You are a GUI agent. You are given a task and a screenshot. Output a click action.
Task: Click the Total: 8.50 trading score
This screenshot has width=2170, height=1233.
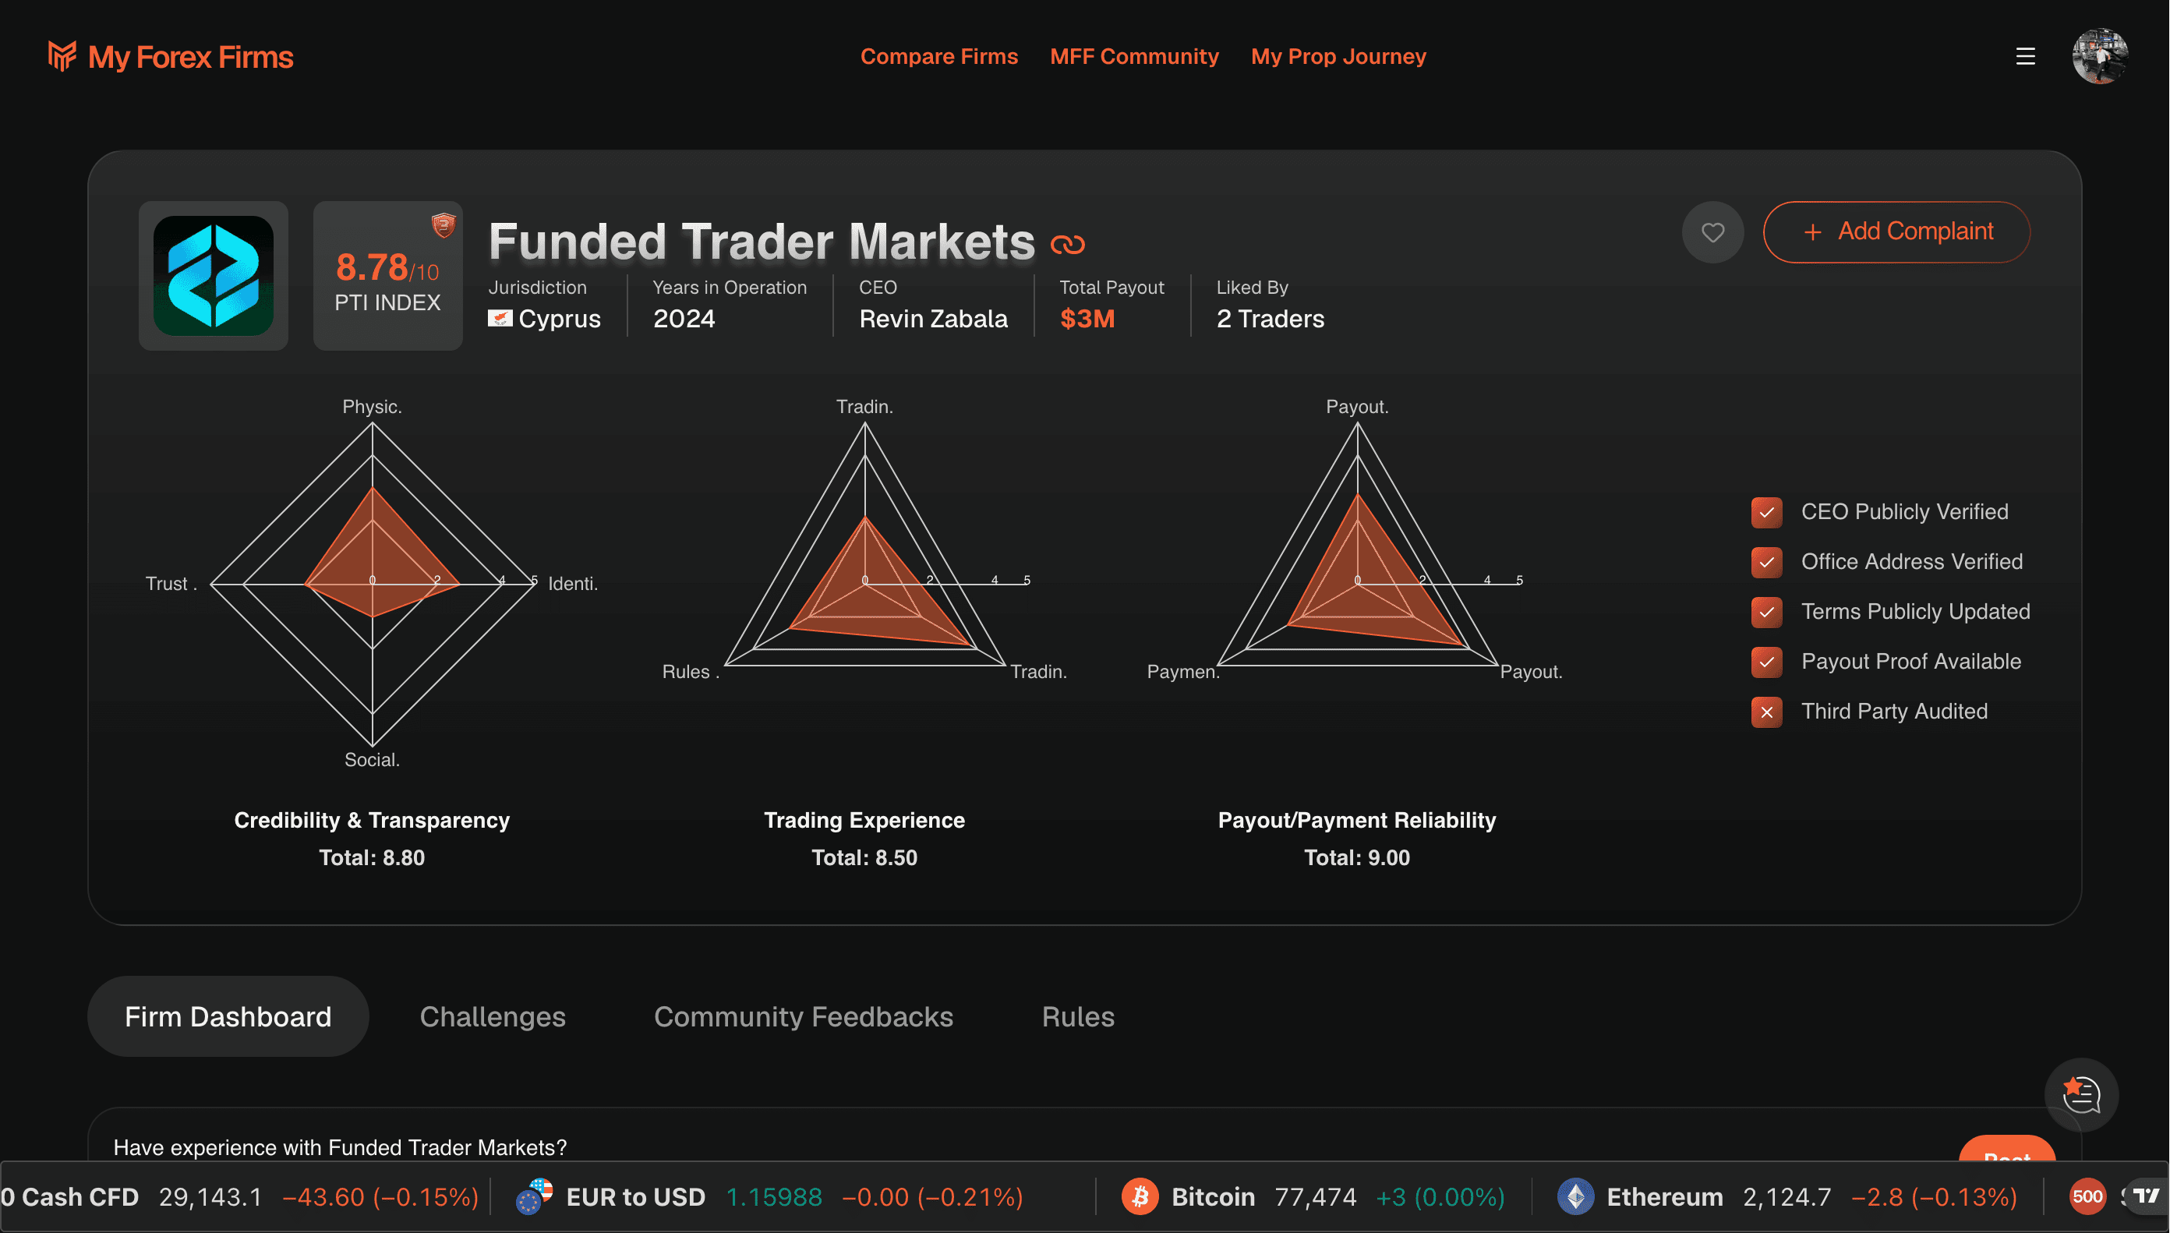pyautogui.click(x=864, y=857)
